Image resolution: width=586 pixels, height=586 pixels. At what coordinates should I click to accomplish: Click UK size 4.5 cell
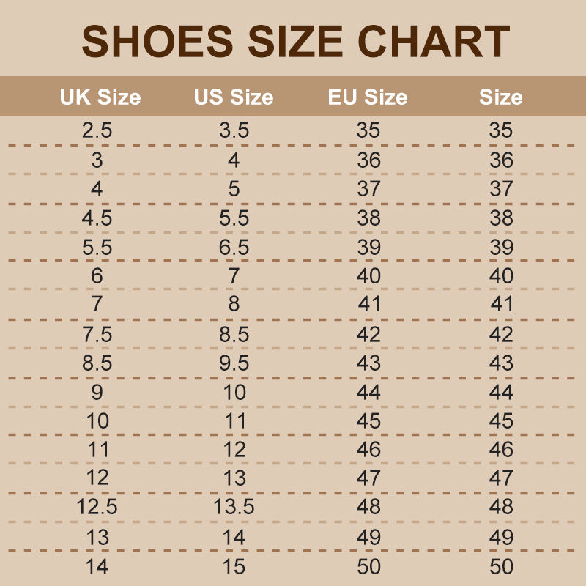[97, 218]
